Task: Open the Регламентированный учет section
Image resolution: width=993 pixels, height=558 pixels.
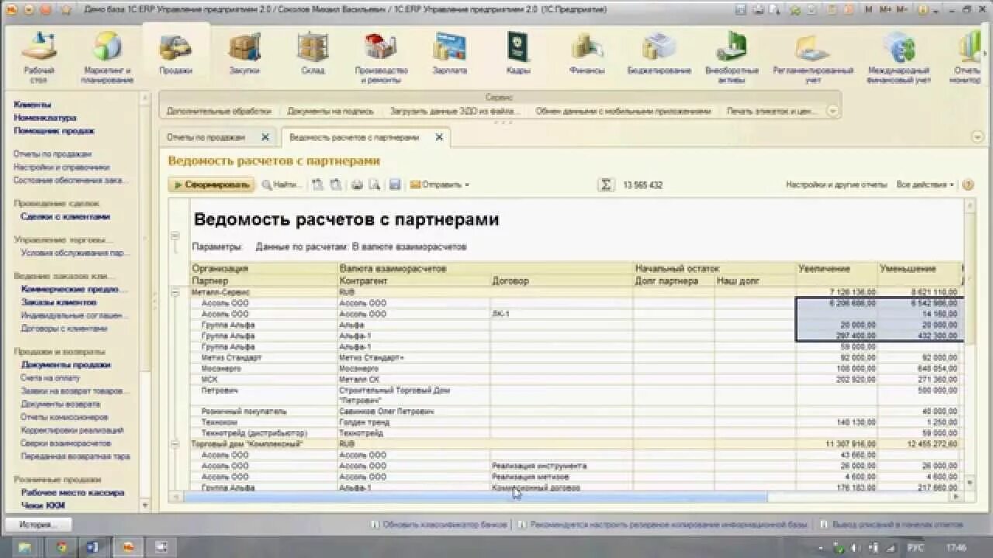Action: point(813,57)
